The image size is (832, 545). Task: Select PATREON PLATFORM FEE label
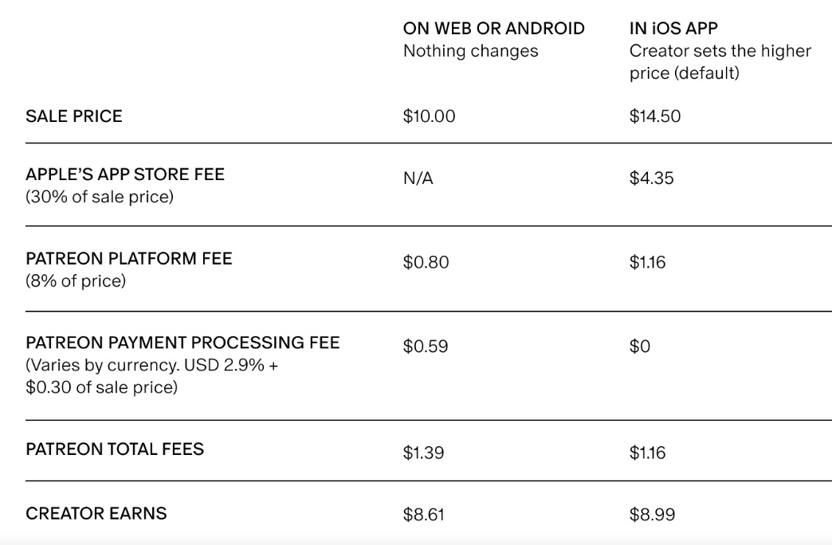coord(129,258)
